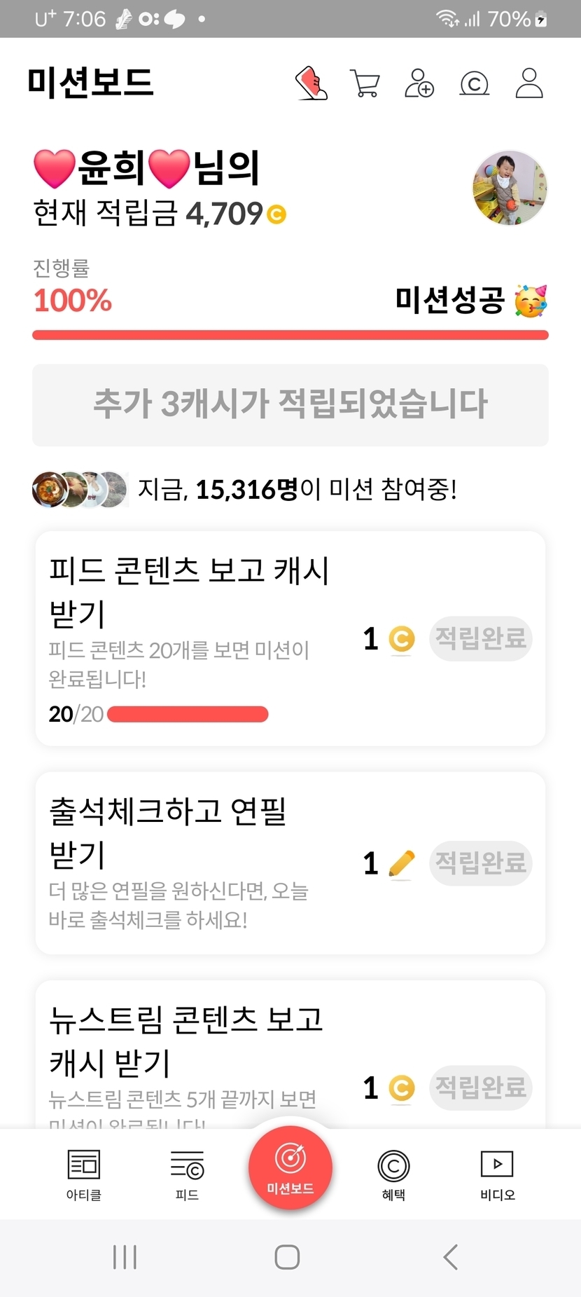
Task: Tap 적립완료 on the newstream mission
Action: (480, 1087)
